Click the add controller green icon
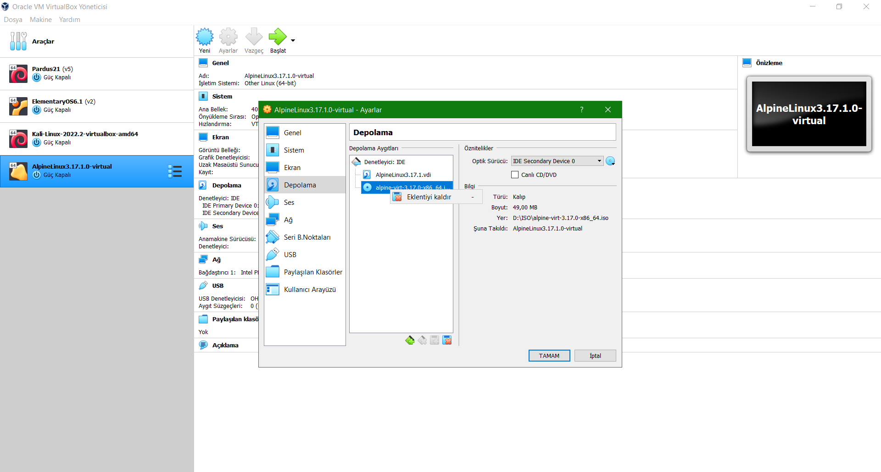 410,340
